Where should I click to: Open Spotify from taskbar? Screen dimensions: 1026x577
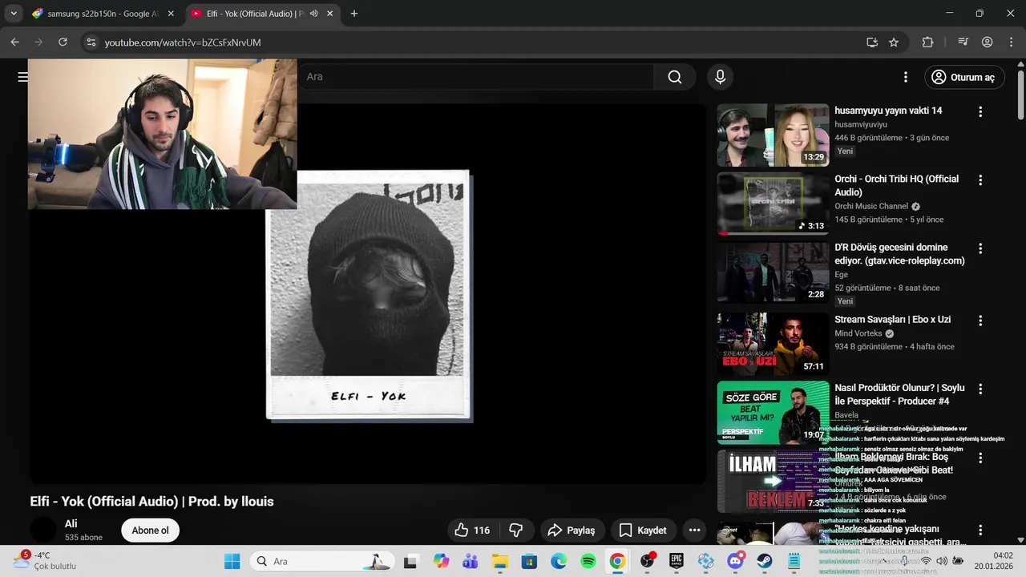tap(588, 561)
